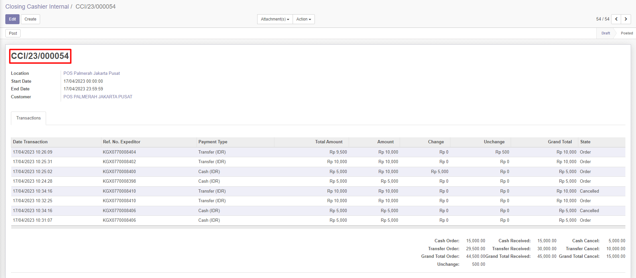Click the Create button
636x278 pixels.
[x=30, y=19]
